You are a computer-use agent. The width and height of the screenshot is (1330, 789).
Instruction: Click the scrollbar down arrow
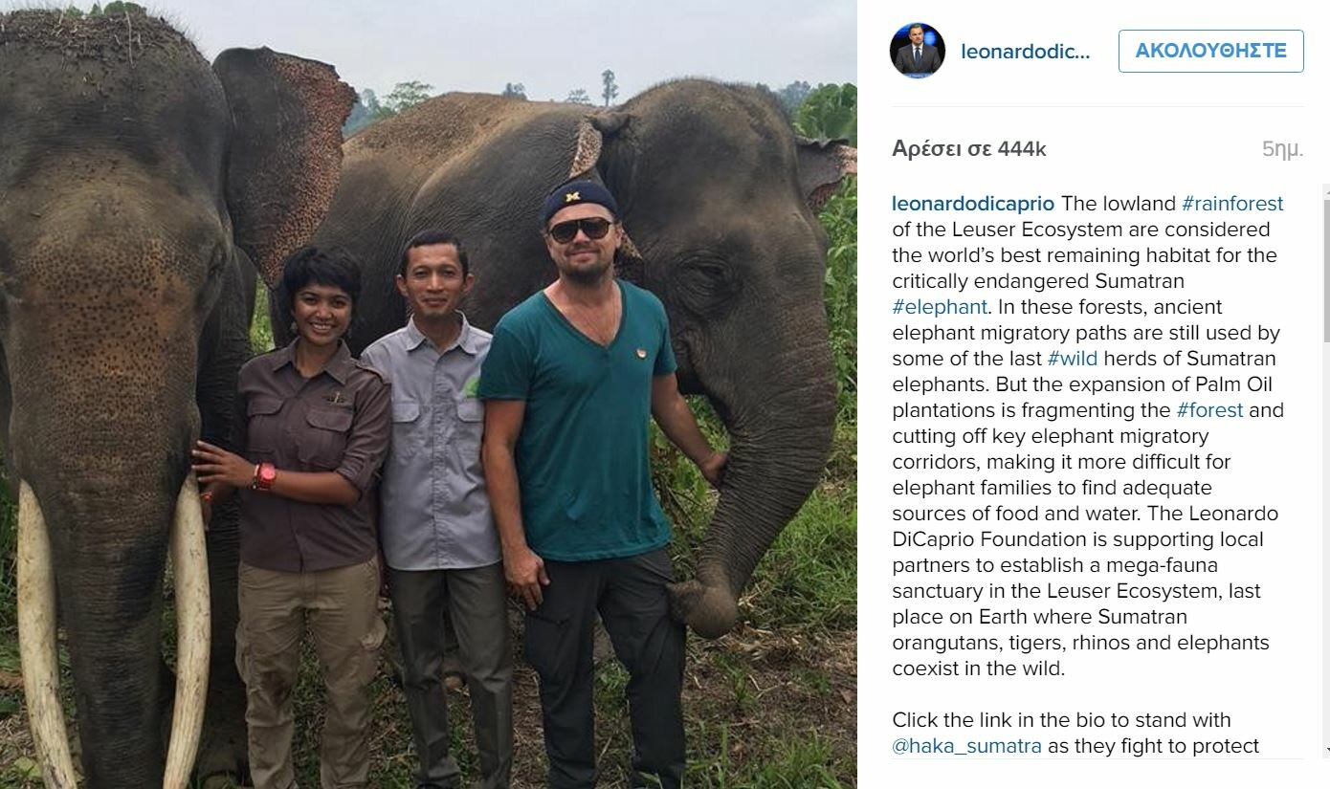[1326, 751]
